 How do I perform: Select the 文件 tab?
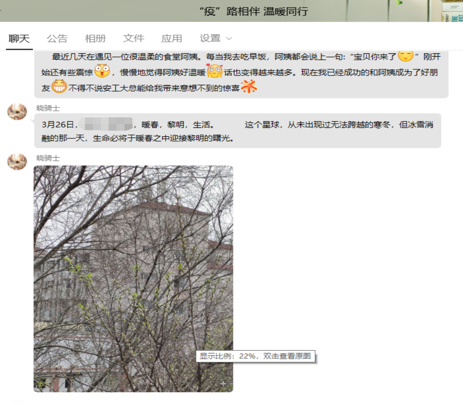[133, 39]
